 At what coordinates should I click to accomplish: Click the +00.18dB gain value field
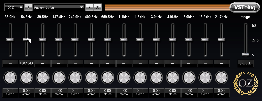tap(26, 63)
